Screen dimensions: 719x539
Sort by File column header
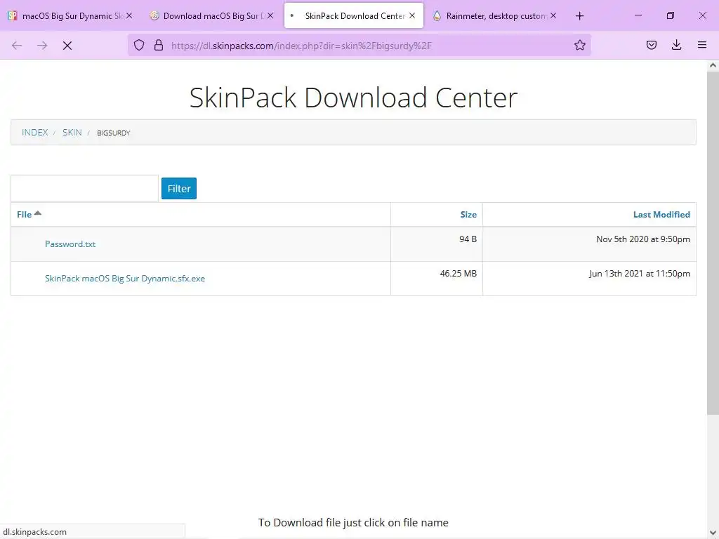coord(25,215)
